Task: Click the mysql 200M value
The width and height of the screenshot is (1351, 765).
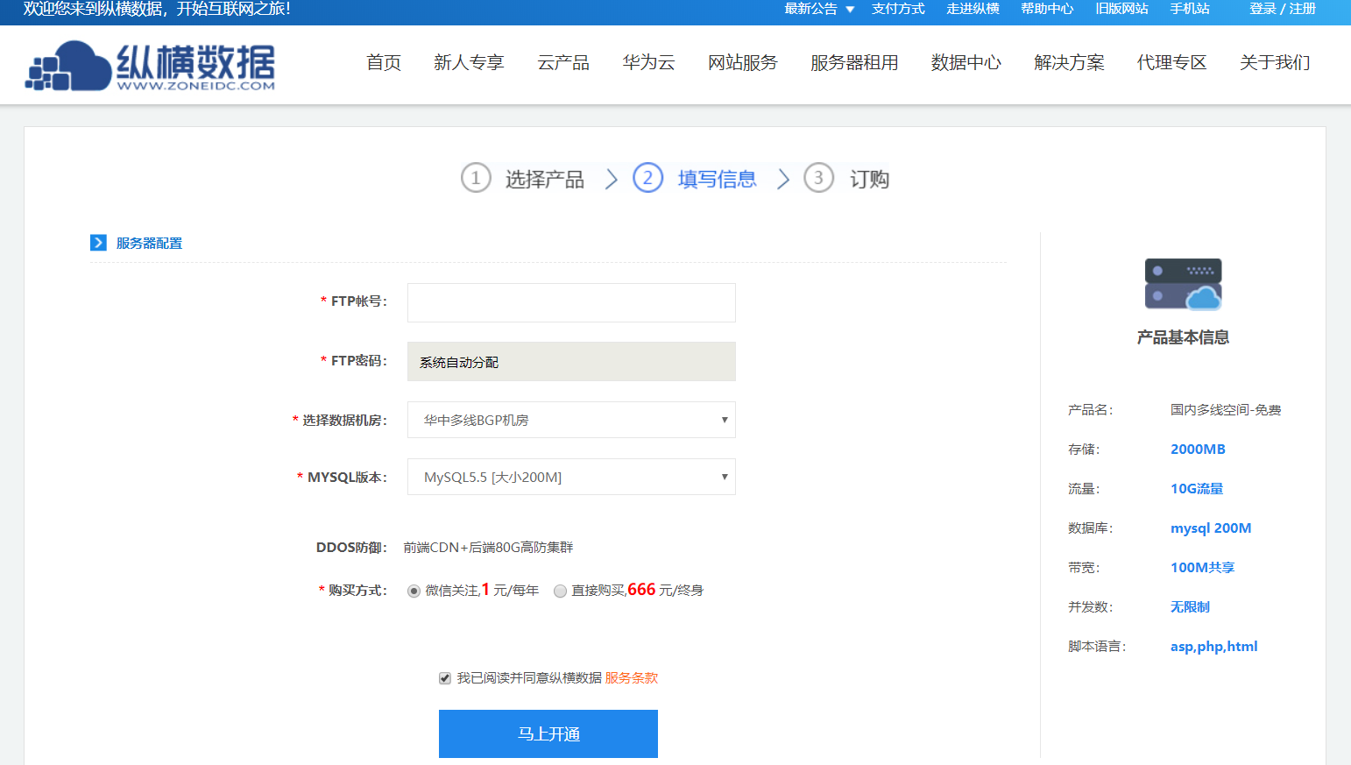Action: pos(1211,528)
